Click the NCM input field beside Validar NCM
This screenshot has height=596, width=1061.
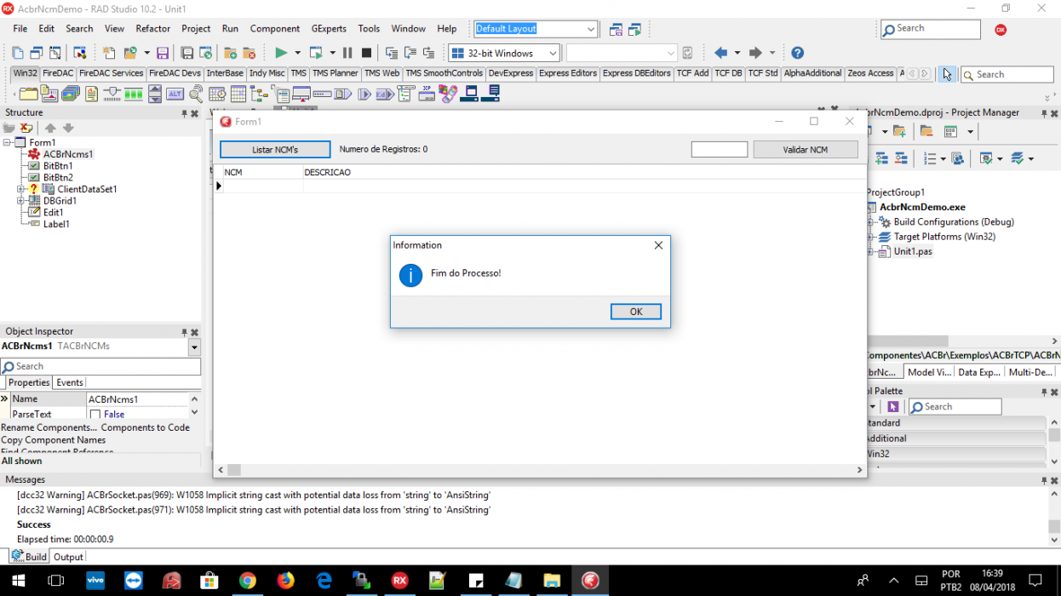(x=720, y=150)
